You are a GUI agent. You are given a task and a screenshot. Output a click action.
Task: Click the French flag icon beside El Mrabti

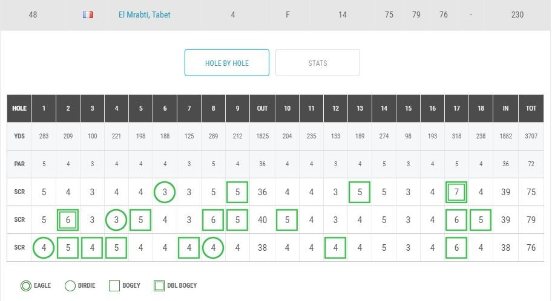pyautogui.click(x=88, y=15)
